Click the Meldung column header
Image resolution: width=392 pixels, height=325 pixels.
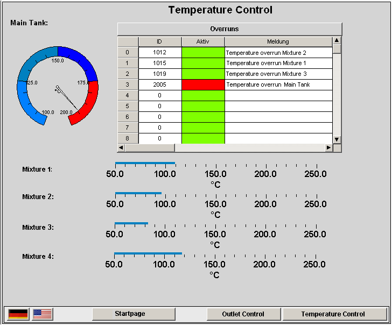pos(278,41)
